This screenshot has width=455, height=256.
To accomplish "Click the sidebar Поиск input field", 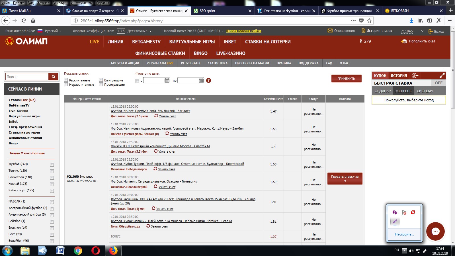I will click(27, 77).
